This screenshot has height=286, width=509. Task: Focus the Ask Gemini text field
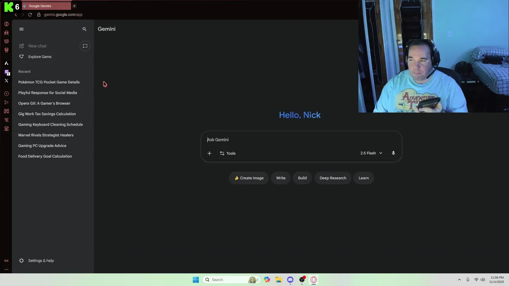pos(301,140)
